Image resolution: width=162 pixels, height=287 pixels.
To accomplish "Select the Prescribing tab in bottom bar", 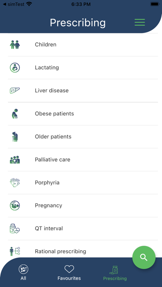I will tap(115, 273).
